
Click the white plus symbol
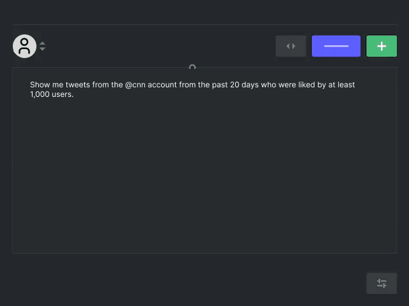coord(382,47)
